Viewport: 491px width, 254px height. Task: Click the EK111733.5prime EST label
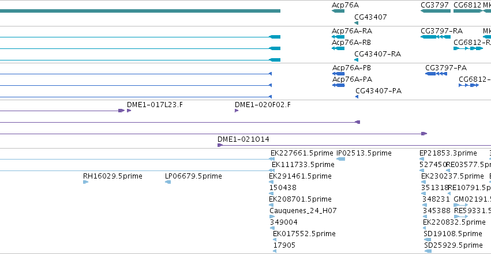tap(303, 165)
